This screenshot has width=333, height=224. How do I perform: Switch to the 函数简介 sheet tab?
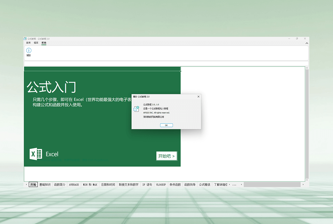tap(60, 185)
